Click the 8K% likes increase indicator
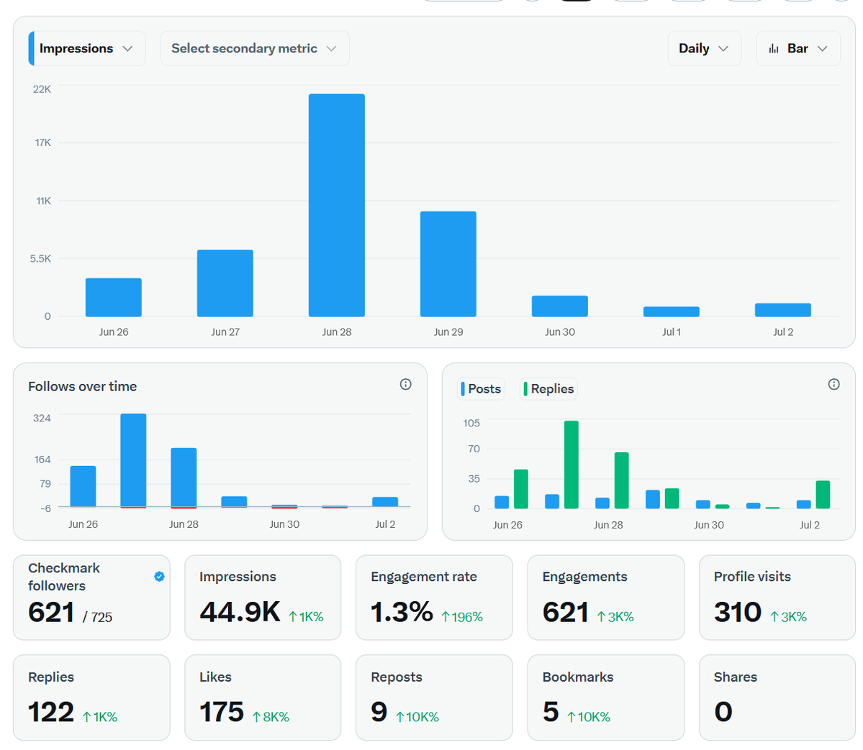This screenshot has height=750, width=863. pyautogui.click(x=271, y=717)
